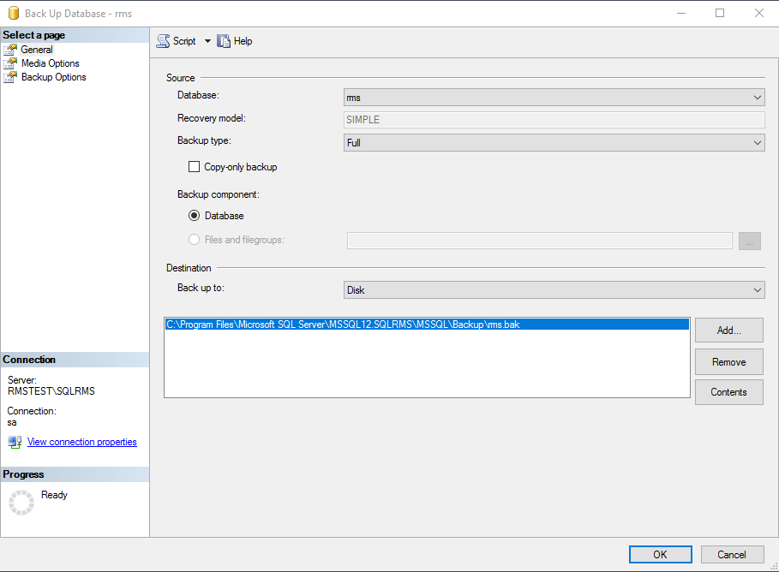
Task: Open the Script dropdown arrow
Action: tap(207, 41)
